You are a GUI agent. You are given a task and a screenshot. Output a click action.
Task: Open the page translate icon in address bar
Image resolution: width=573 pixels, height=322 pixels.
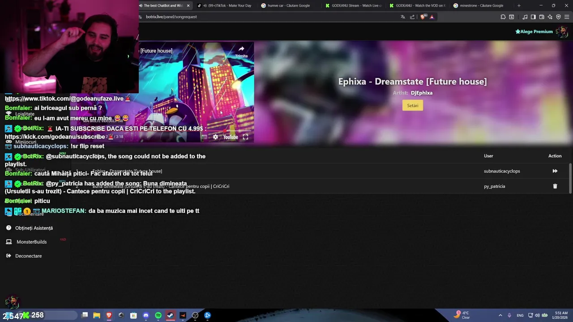tap(403, 17)
